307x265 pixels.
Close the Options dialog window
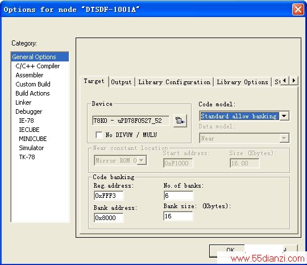298,9
